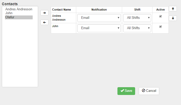Image resolution: width=181 pixels, height=105 pixels.
Task: Select John in the contacts list
Action: [9, 13]
